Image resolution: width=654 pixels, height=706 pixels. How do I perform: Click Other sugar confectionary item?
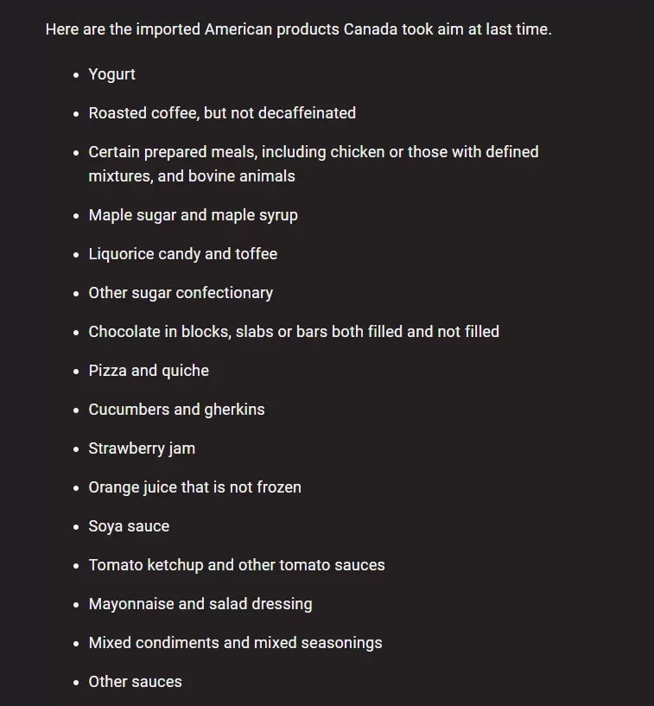[x=181, y=293]
